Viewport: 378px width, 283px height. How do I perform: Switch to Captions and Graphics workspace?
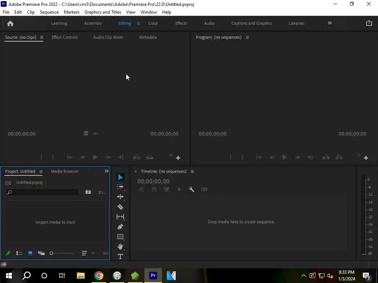(x=252, y=23)
